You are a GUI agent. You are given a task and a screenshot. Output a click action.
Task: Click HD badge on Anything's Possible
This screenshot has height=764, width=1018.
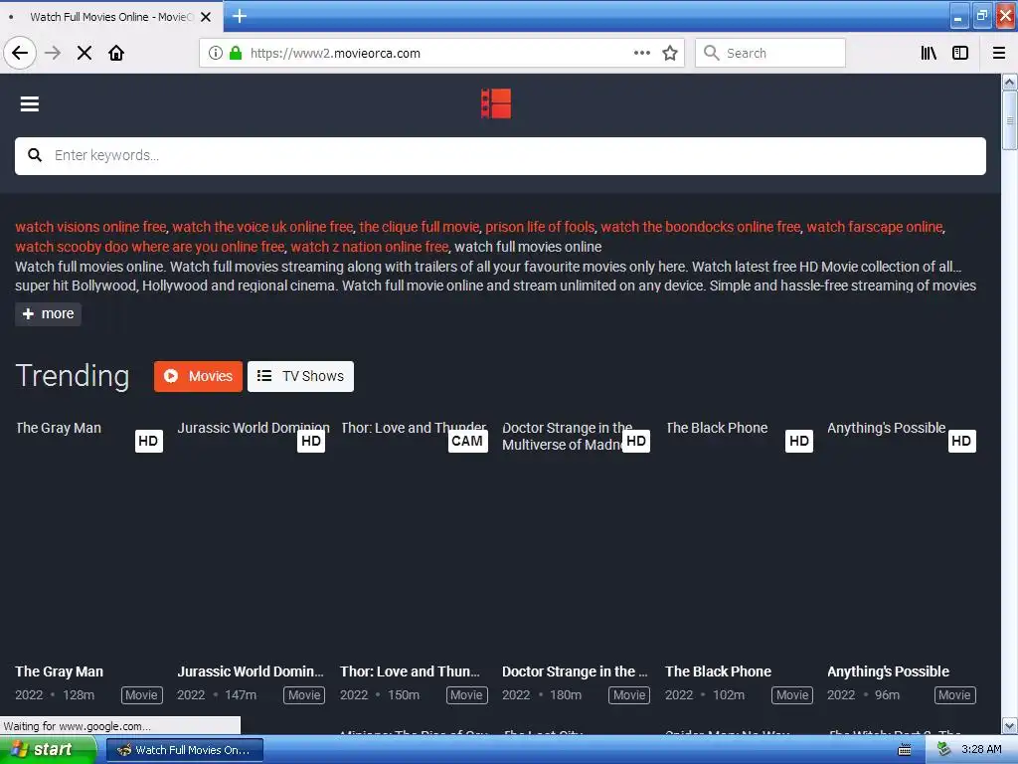pyautogui.click(x=961, y=441)
